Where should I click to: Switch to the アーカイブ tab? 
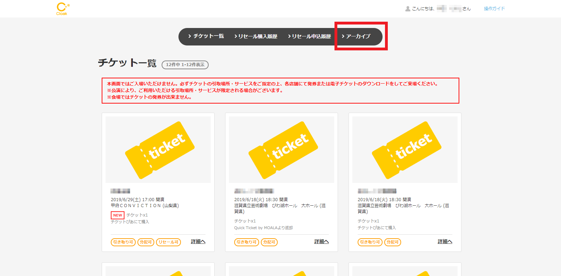pyautogui.click(x=356, y=36)
